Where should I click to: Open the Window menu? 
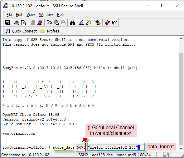(x=46, y=15)
